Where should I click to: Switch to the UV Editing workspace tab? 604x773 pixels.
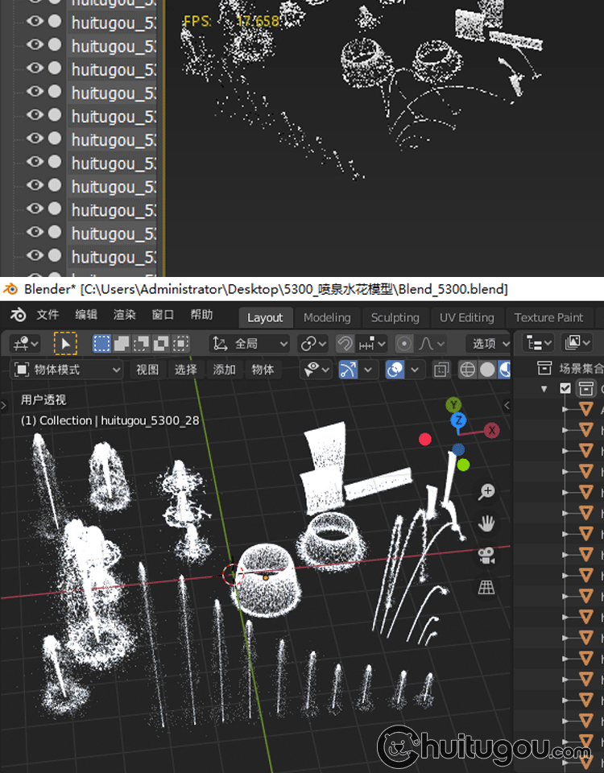pos(466,318)
